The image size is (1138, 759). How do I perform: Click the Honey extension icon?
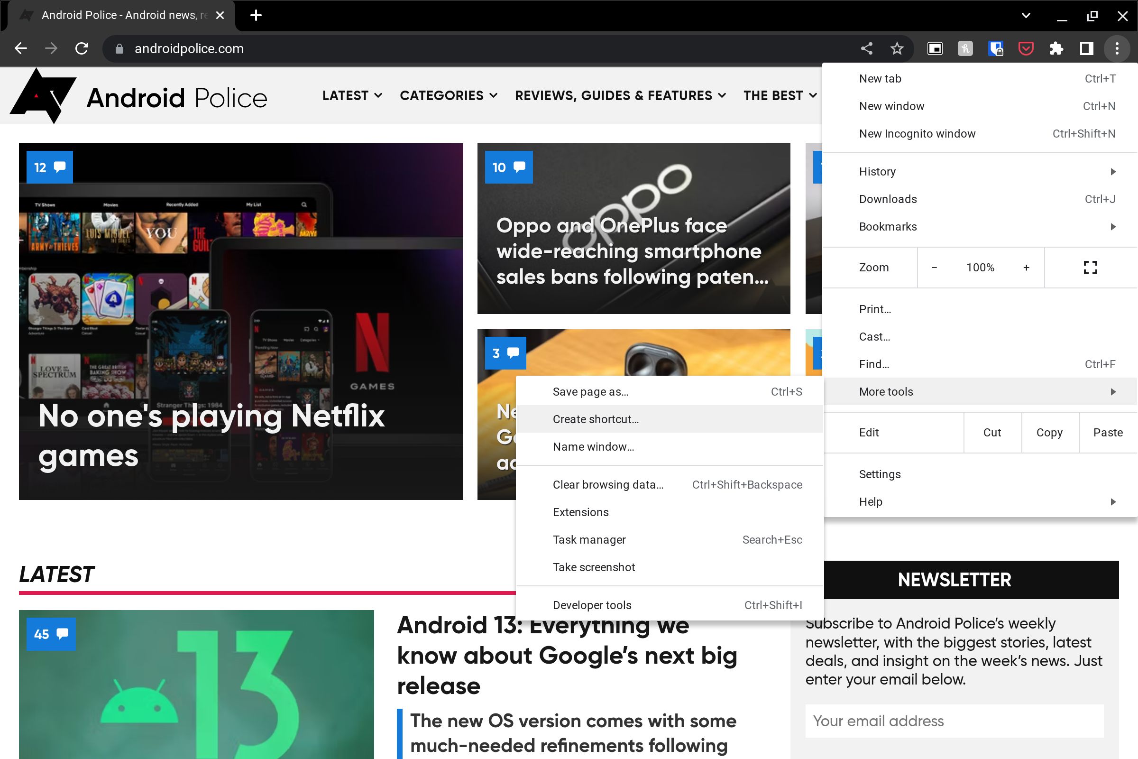[x=964, y=48]
